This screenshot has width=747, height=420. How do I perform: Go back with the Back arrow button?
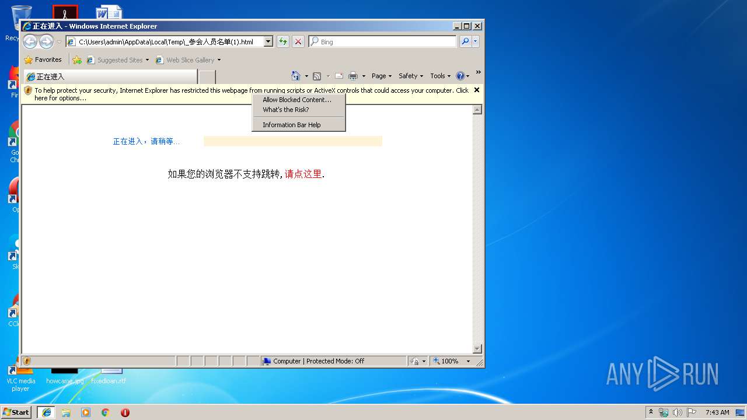pos(30,41)
